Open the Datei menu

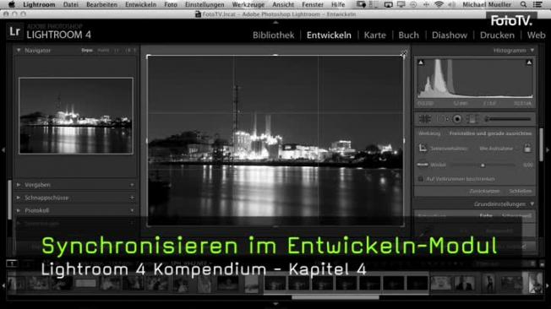(71, 4)
